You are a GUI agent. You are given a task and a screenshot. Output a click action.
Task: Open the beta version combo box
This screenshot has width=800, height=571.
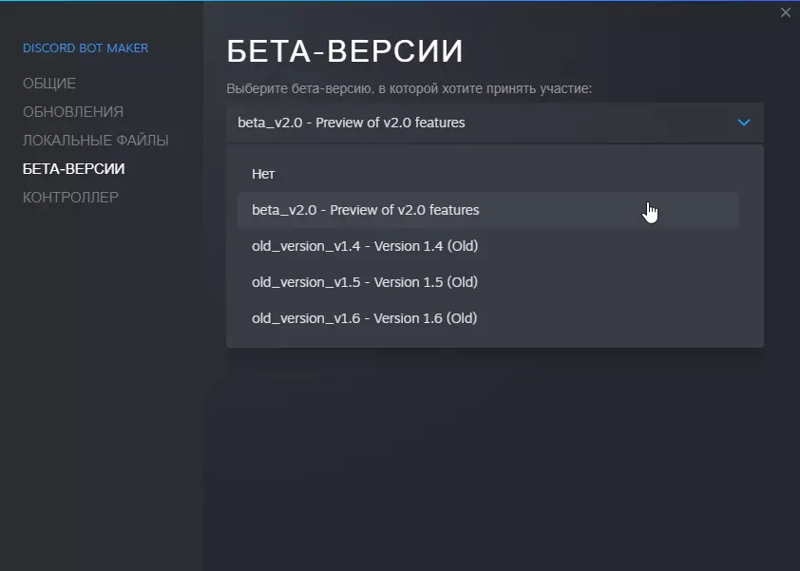494,123
